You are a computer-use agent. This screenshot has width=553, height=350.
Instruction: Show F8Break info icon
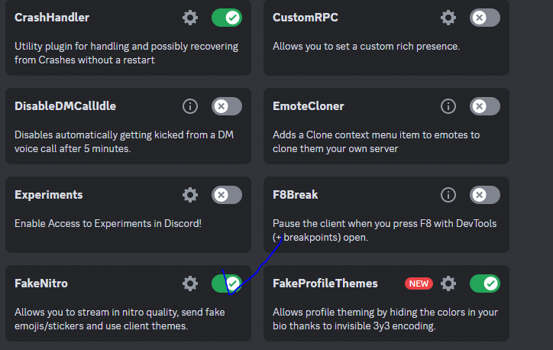(x=448, y=195)
